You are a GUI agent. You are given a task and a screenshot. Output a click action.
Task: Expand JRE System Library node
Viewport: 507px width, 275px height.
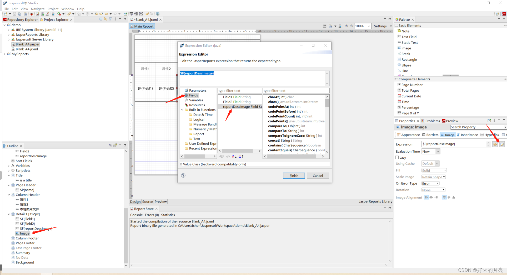9,30
